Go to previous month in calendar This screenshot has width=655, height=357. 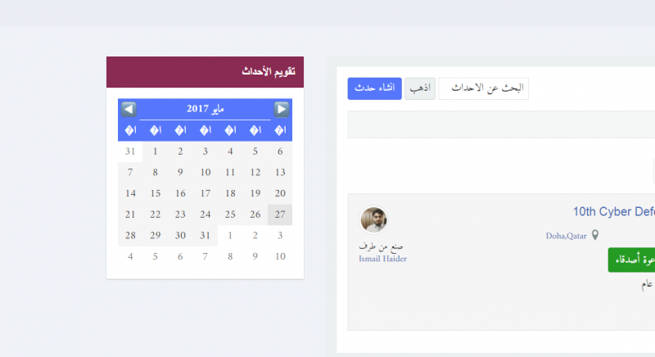(129, 110)
